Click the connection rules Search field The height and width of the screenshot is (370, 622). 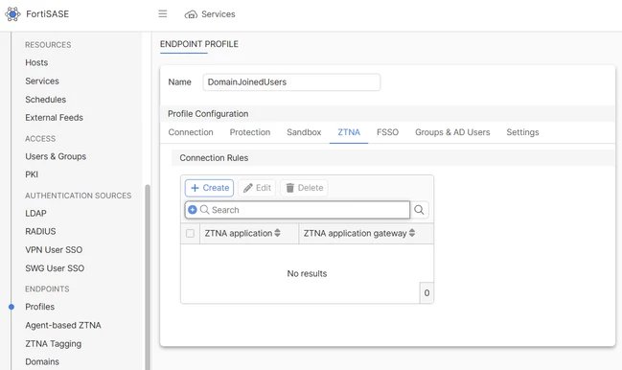click(x=297, y=210)
